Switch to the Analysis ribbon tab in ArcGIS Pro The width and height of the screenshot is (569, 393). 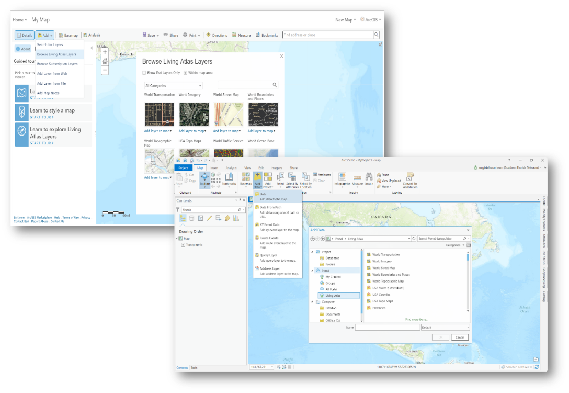point(231,168)
